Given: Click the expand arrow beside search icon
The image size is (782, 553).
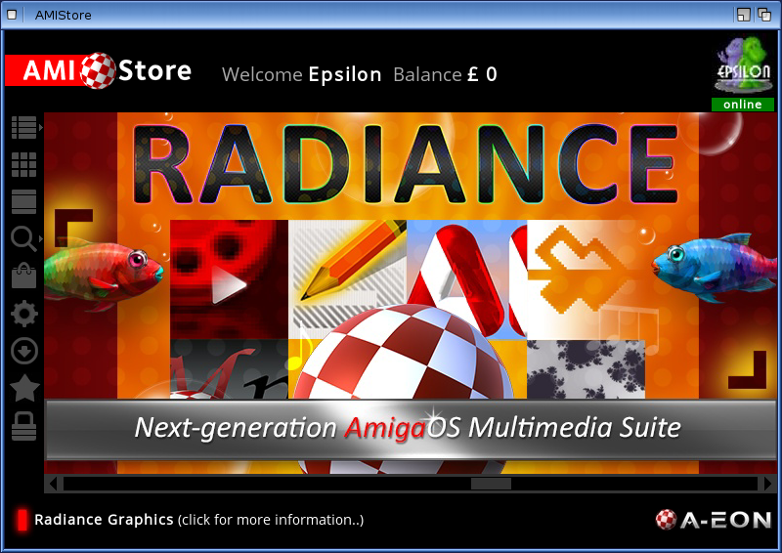Looking at the screenshot, I should tap(41, 238).
